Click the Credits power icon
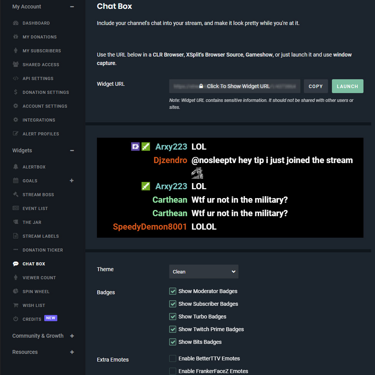The image size is (375, 375). coord(16,319)
